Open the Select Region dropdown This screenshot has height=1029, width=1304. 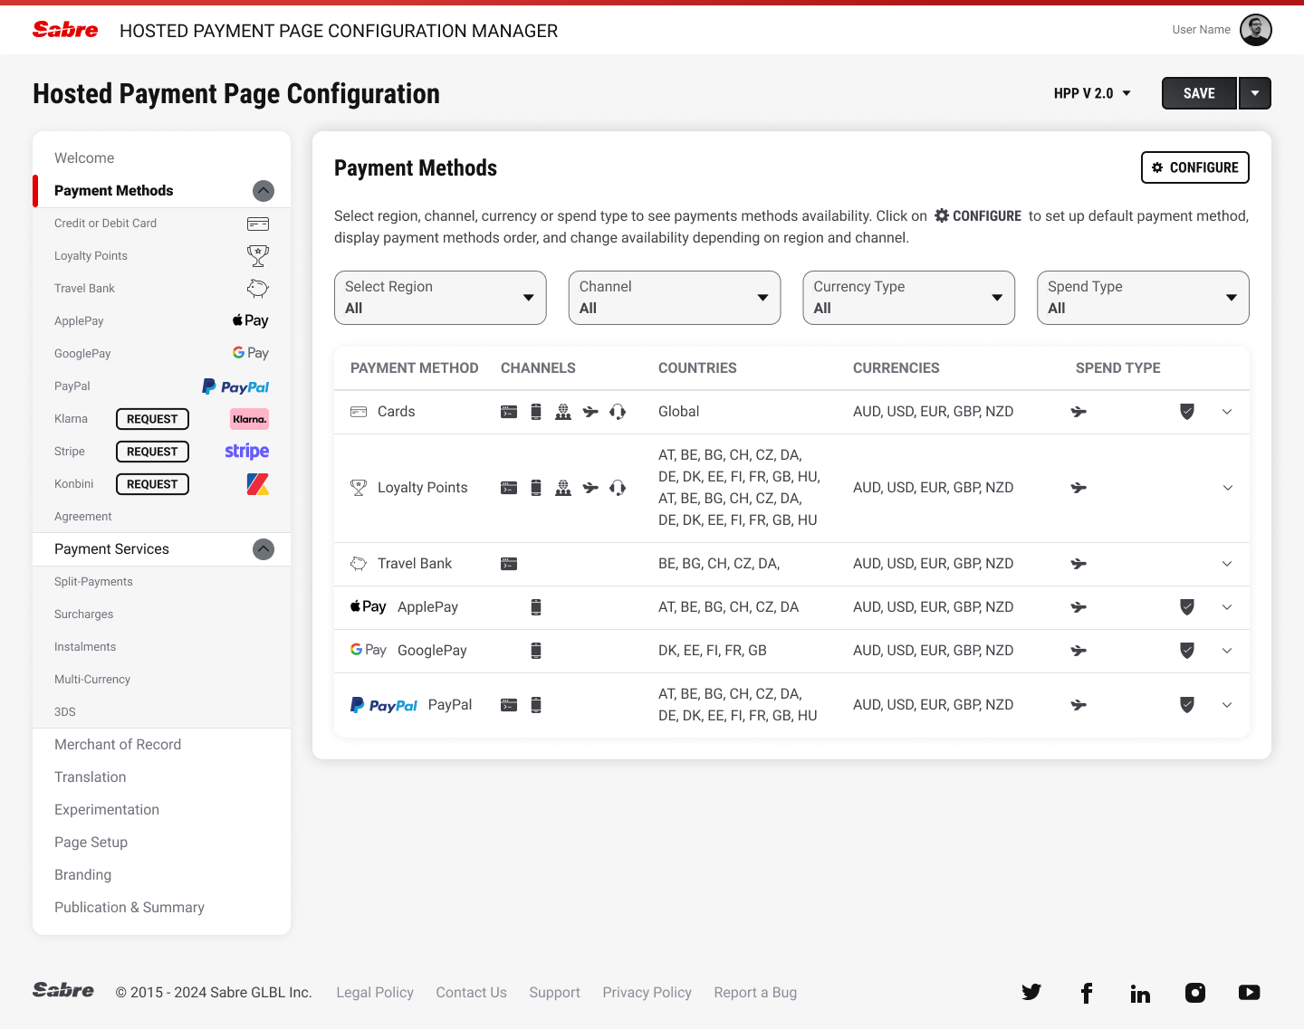(440, 298)
